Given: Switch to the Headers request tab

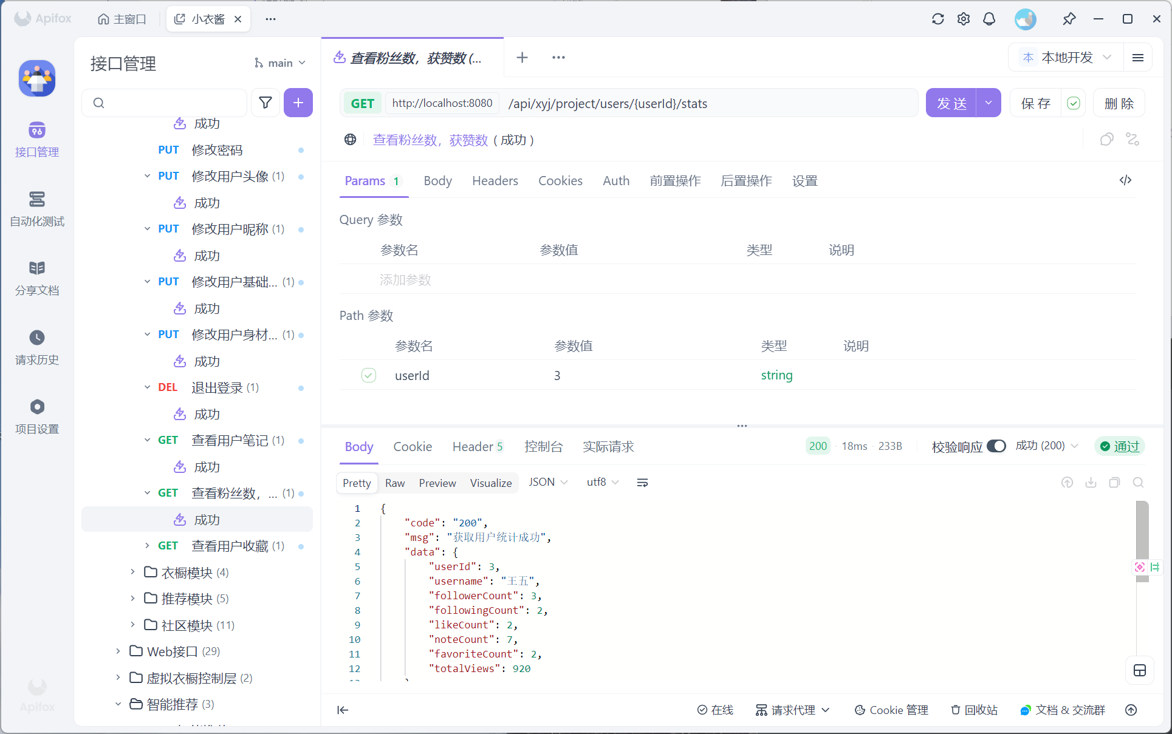Looking at the screenshot, I should 495,181.
